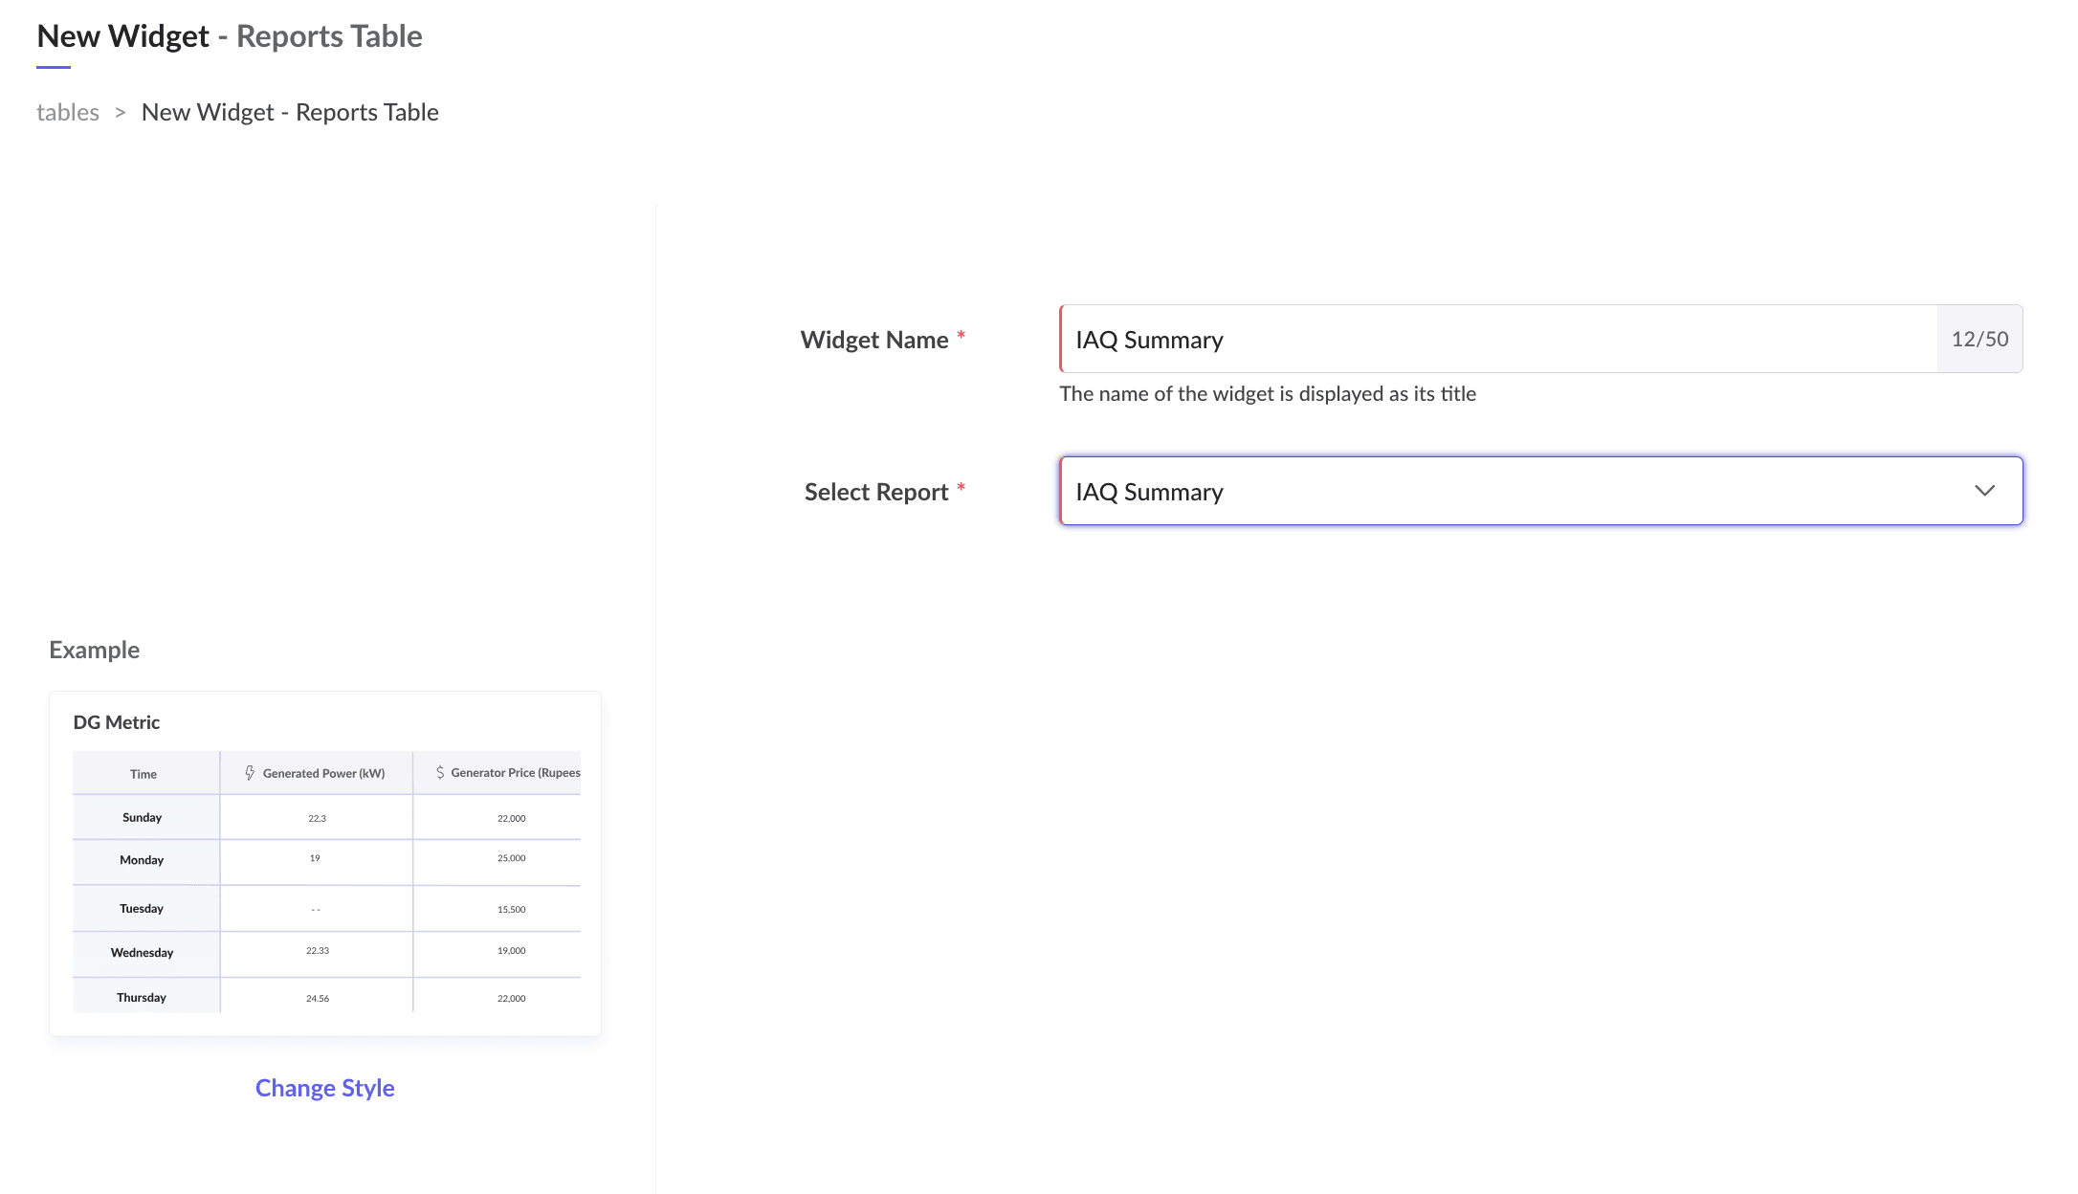Screen dimensions: 2078x1194
Task: Click the Tuesday row label in example
Action: (x=142, y=909)
